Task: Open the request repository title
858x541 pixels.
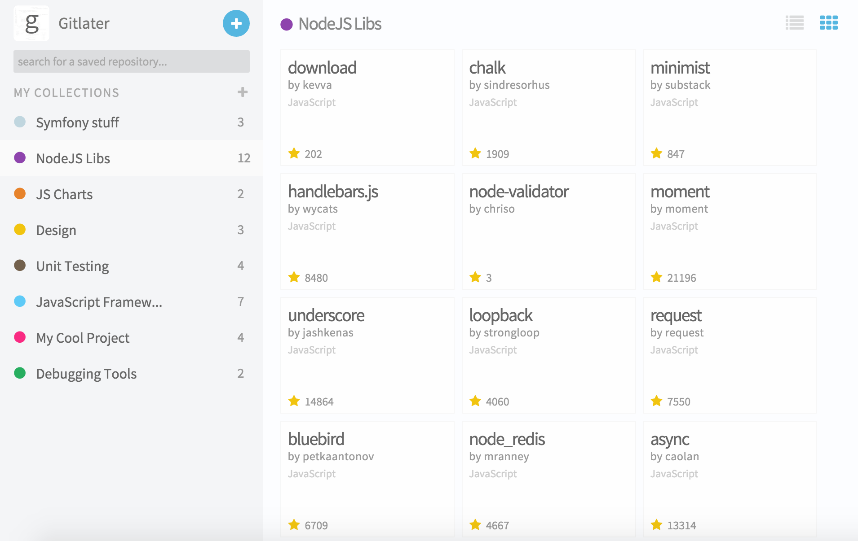Action: (676, 316)
